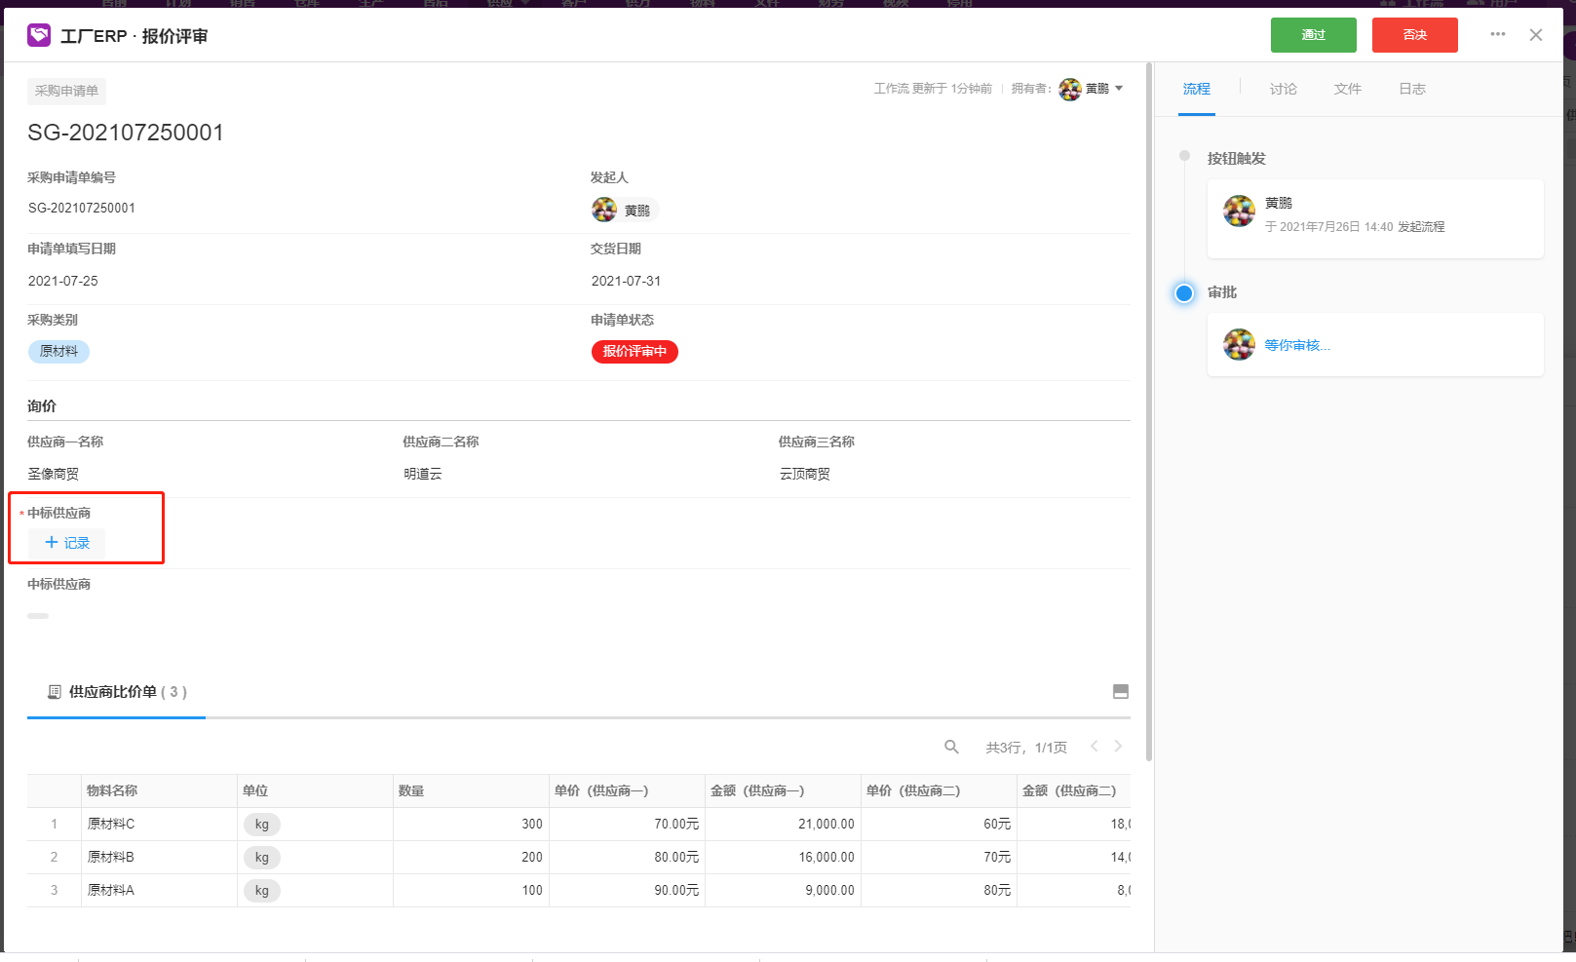Go to previous page arrow in table

tap(1094, 746)
